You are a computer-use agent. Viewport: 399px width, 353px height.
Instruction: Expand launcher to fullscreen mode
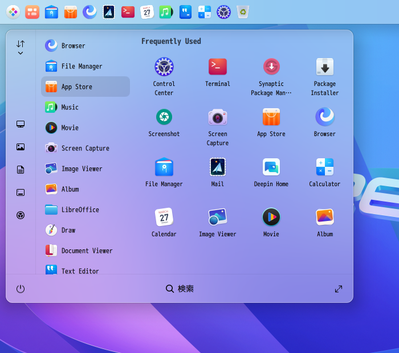click(x=339, y=289)
